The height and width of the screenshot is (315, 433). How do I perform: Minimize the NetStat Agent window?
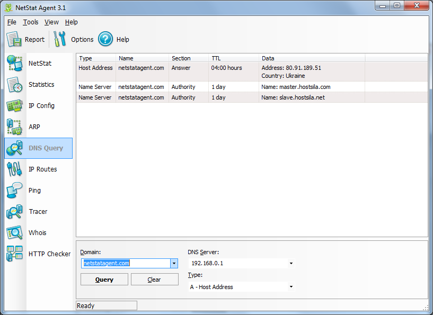pyautogui.click(x=383, y=6)
